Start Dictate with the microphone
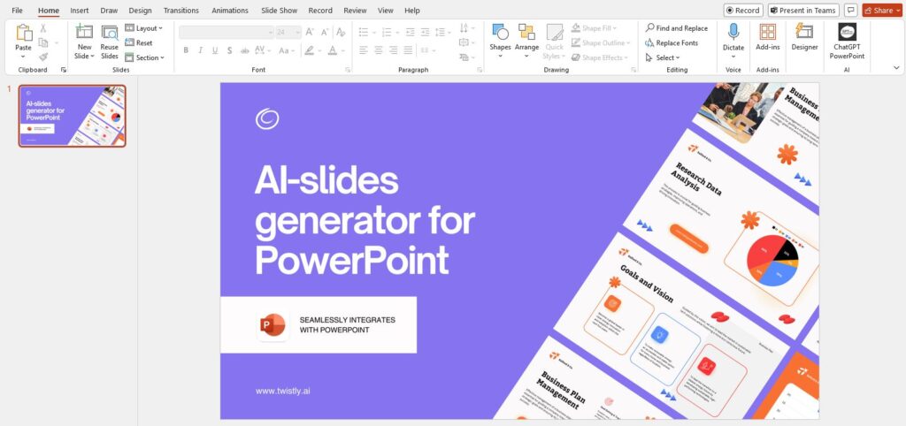This screenshot has width=906, height=426. coord(733,41)
